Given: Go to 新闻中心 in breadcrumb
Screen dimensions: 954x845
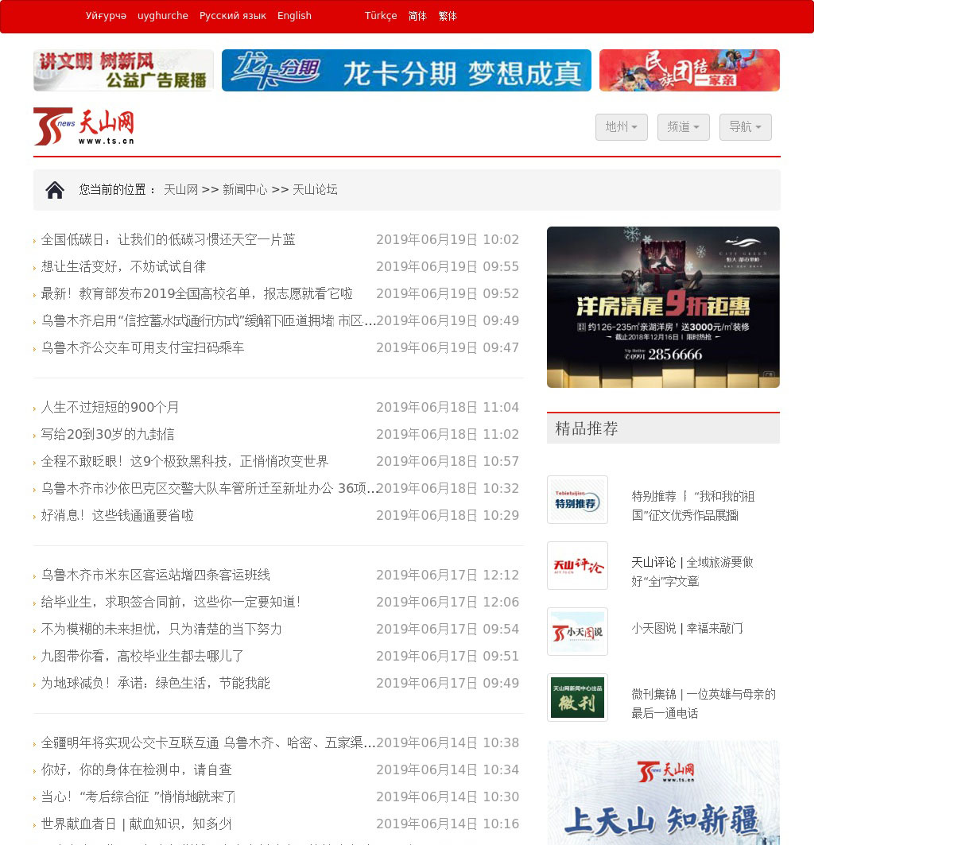Looking at the screenshot, I should coord(245,190).
